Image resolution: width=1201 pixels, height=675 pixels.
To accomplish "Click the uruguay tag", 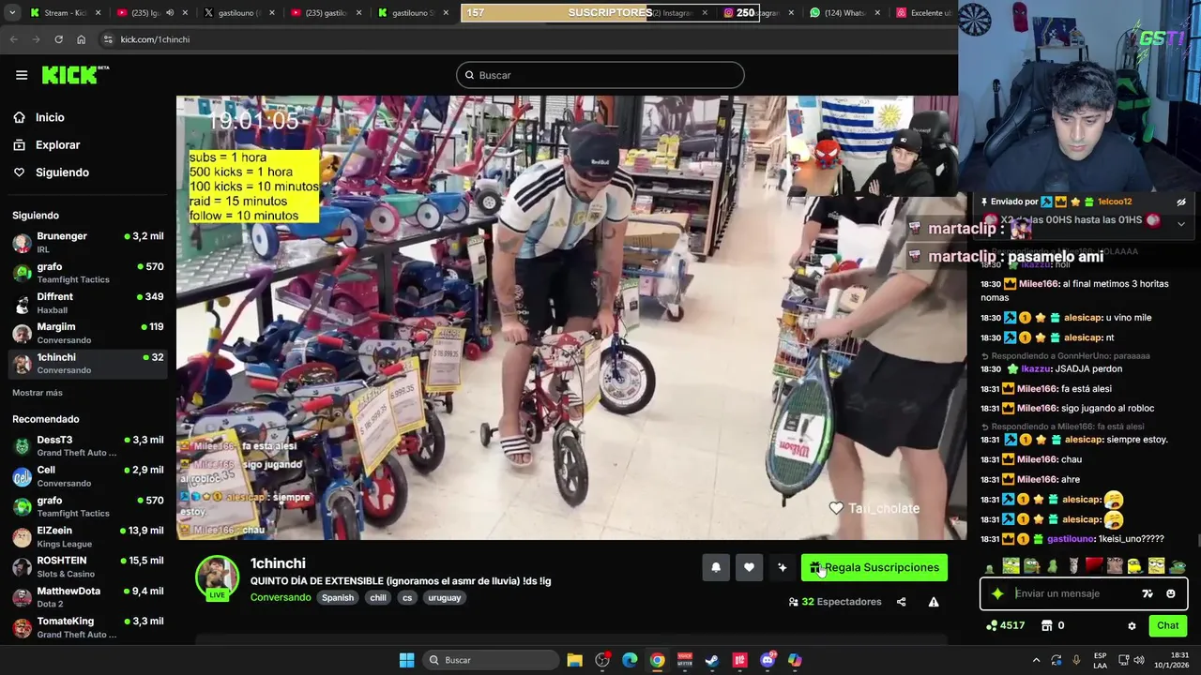I will pyautogui.click(x=445, y=597).
